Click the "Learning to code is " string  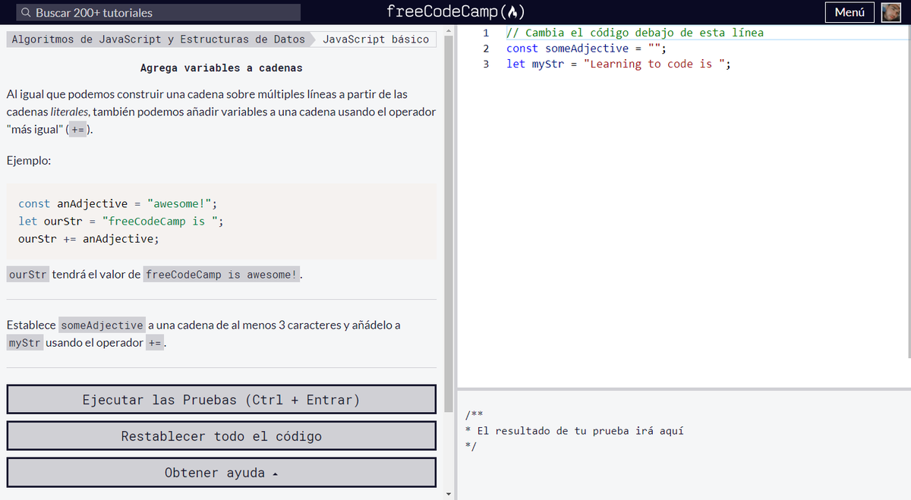point(654,64)
